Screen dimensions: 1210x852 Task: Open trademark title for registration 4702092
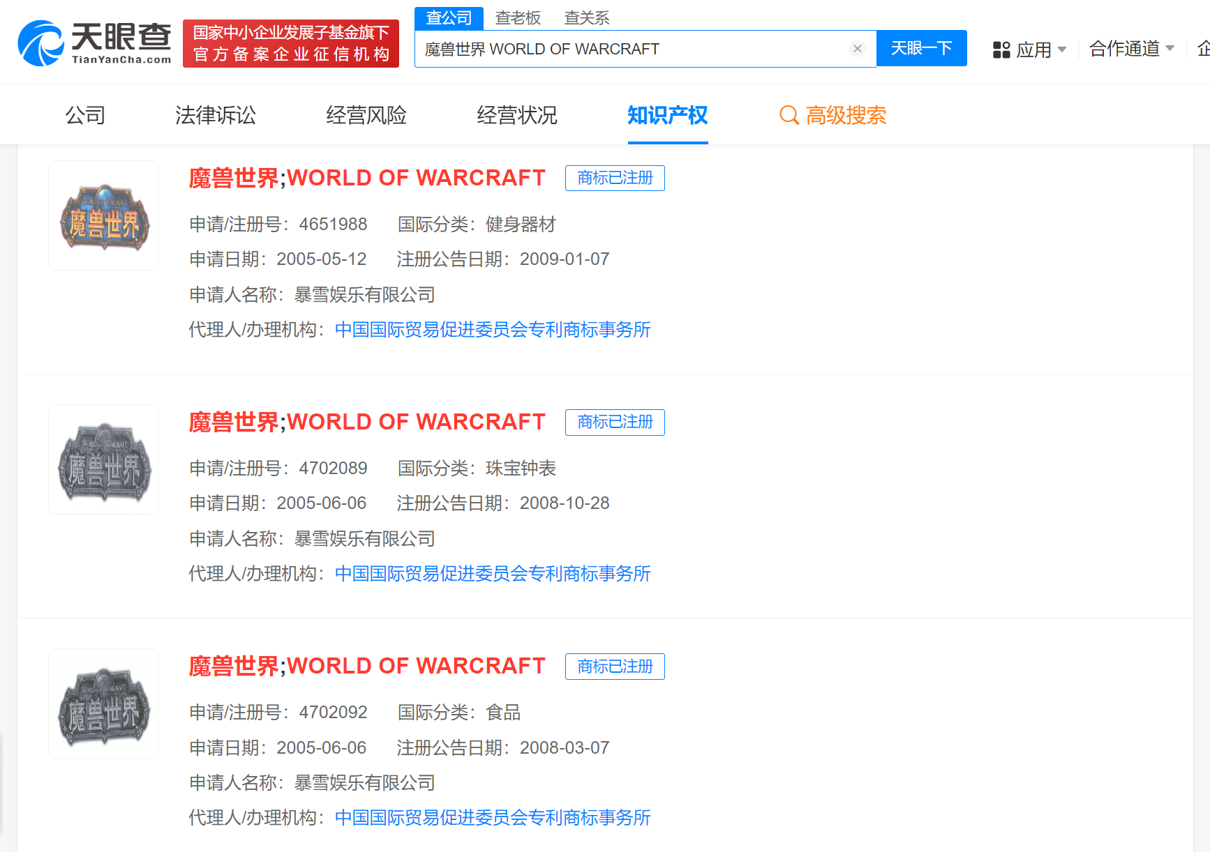click(x=367, y=666)
